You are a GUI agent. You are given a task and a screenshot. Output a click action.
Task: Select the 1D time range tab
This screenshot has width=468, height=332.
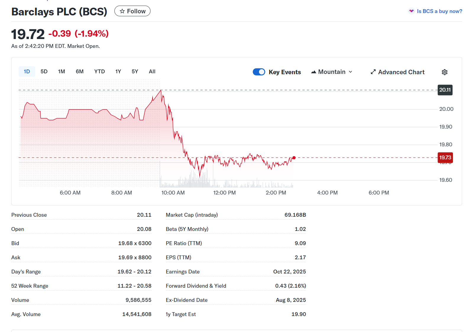pos(27,72)
